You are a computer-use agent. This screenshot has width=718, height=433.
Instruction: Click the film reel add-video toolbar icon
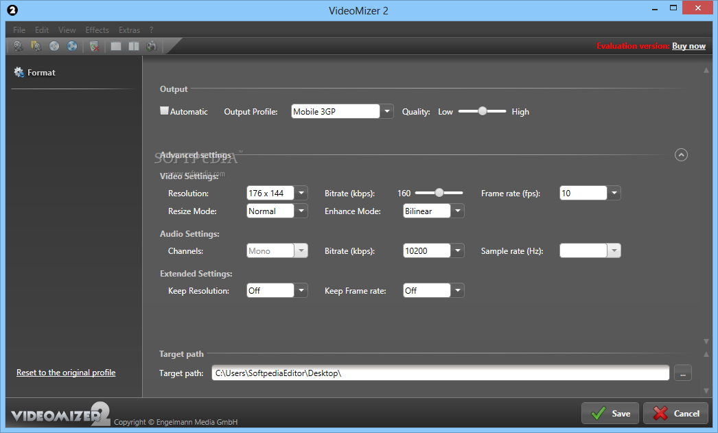[19, 46]
